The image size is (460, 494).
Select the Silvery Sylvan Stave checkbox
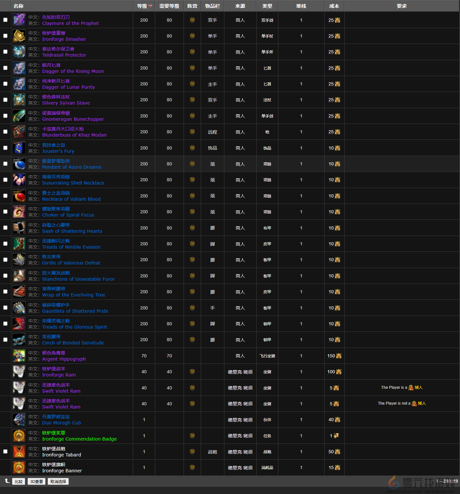(x=5, y=100)
